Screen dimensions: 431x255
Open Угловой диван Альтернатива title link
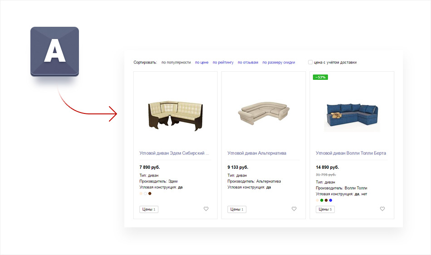(257, 153)
